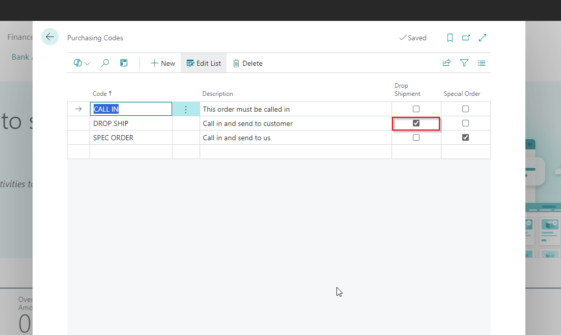The height and width of the screenshot is (335, 561).
Task: Toggle Edit List mode
Action: [x=204, y=63]
